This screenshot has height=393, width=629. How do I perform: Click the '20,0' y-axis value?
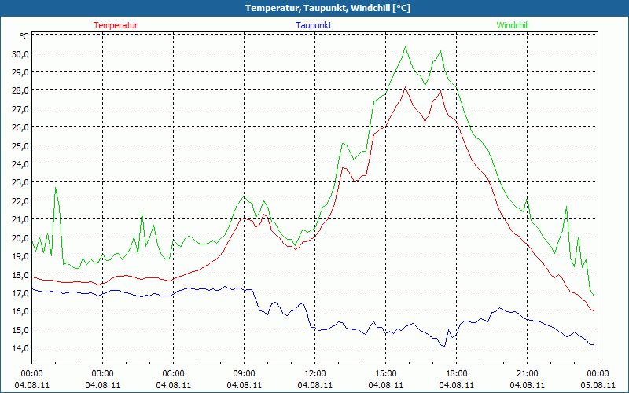click(20, 237)
